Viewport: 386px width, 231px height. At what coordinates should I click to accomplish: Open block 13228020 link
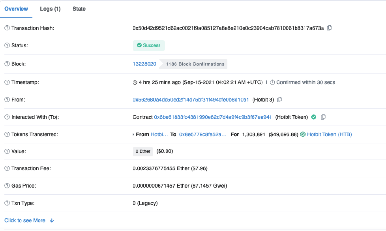click(x=144, y=64)
